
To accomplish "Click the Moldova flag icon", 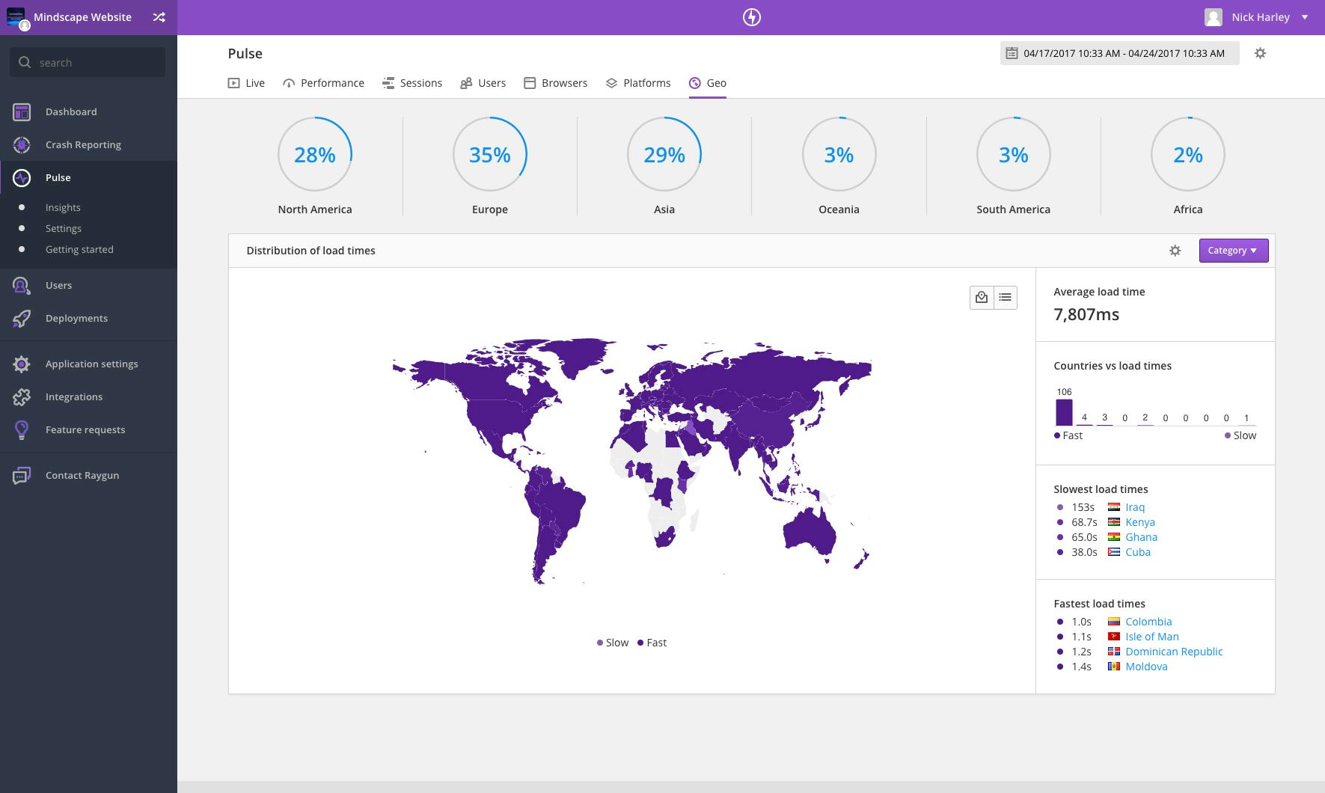I will pyautogui.click(x=1114, y=667).
